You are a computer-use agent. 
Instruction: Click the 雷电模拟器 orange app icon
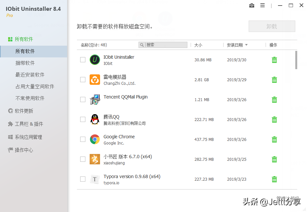[95, 80]
